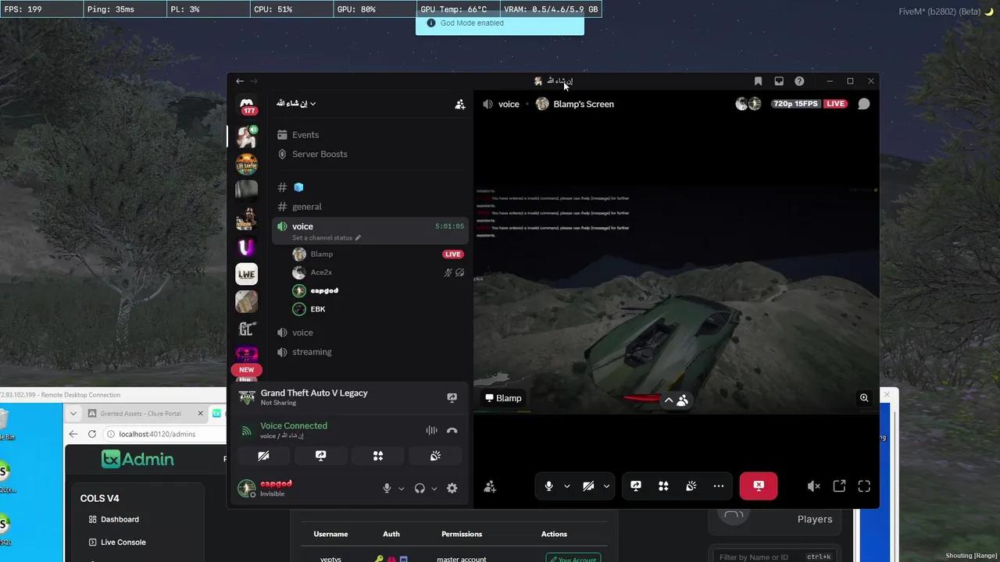
Task: Turn on camera in call control bar
Action: point(588,486)
